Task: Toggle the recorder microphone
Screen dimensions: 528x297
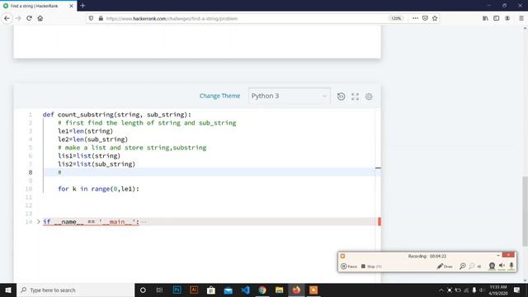Action: click(511, 266)
